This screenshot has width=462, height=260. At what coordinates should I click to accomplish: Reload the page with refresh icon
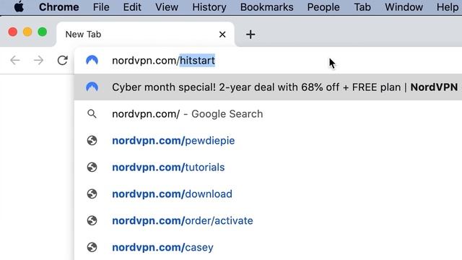pyautogui.click(x=63, y=61)
